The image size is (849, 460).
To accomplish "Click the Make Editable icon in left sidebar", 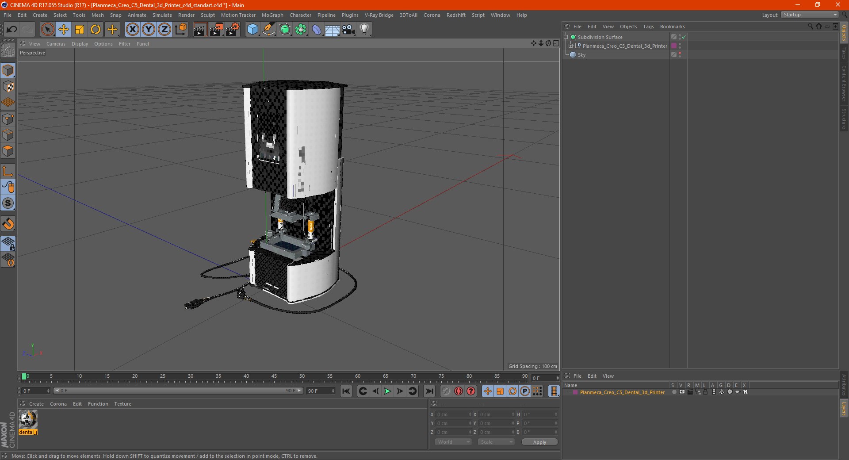I will pyautogui.click(x=8, y=51).
